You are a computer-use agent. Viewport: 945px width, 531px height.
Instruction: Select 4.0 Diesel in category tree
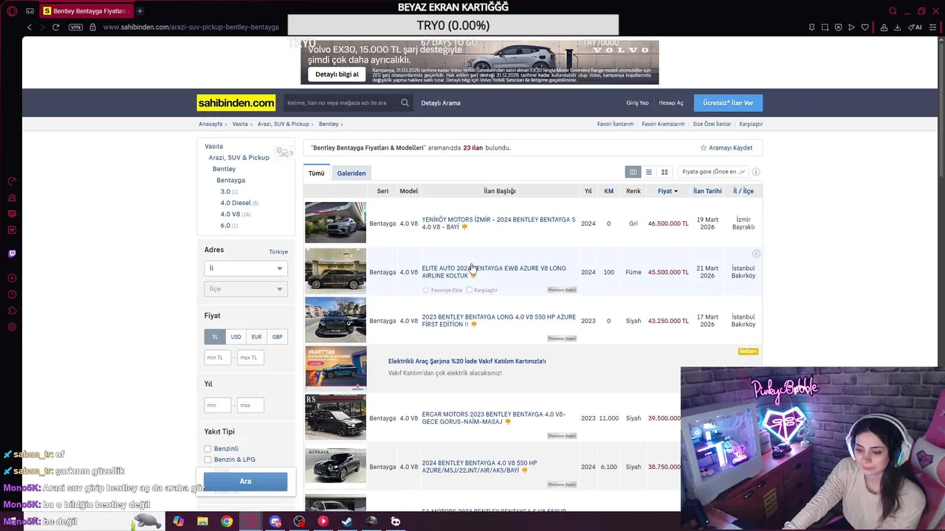(x=236, y=203)
